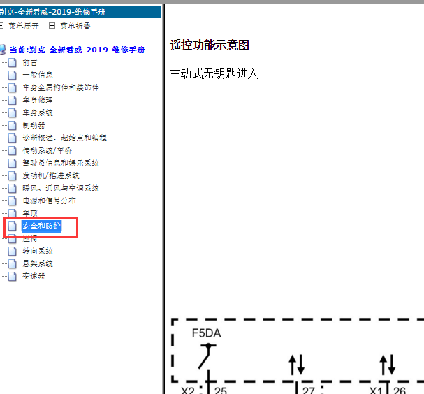Viewport: 424px width, 394px height.
Task: Open the 转向系统 chapter
Action: pos(38,251)
